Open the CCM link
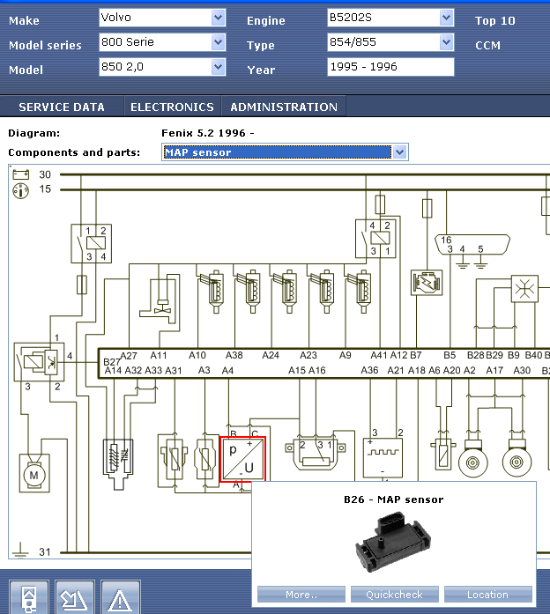The image size is (550, 614). (x=487, y=46)
